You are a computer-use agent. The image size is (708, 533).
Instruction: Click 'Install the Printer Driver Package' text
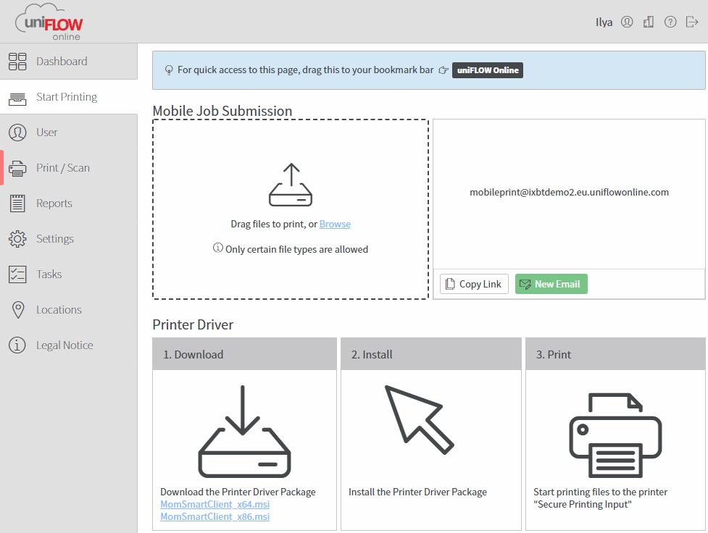pyautogui.click(x=417, y=492)
